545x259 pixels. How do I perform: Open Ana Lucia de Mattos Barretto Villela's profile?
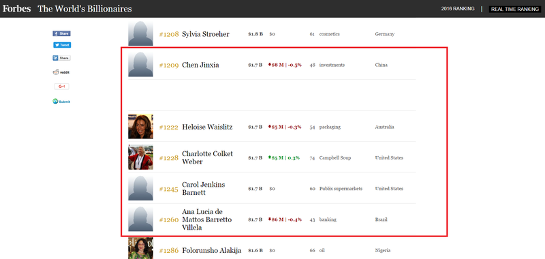(207, 219)
